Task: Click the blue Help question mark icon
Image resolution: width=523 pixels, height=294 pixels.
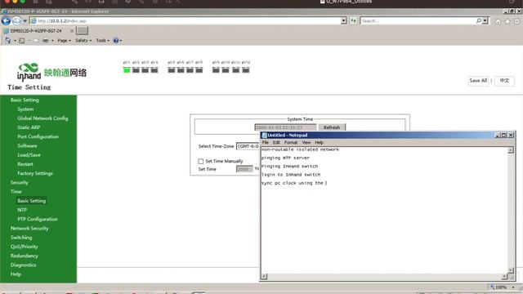Action: coord(116,40)
